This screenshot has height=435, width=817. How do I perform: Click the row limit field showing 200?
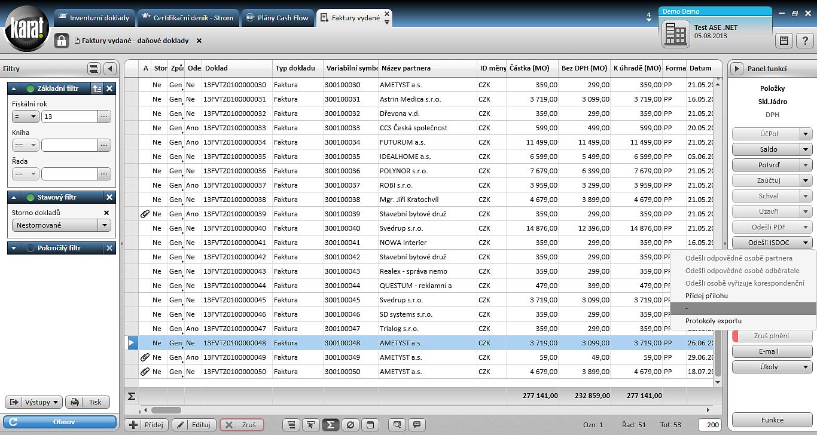click(x=710, y=425)
